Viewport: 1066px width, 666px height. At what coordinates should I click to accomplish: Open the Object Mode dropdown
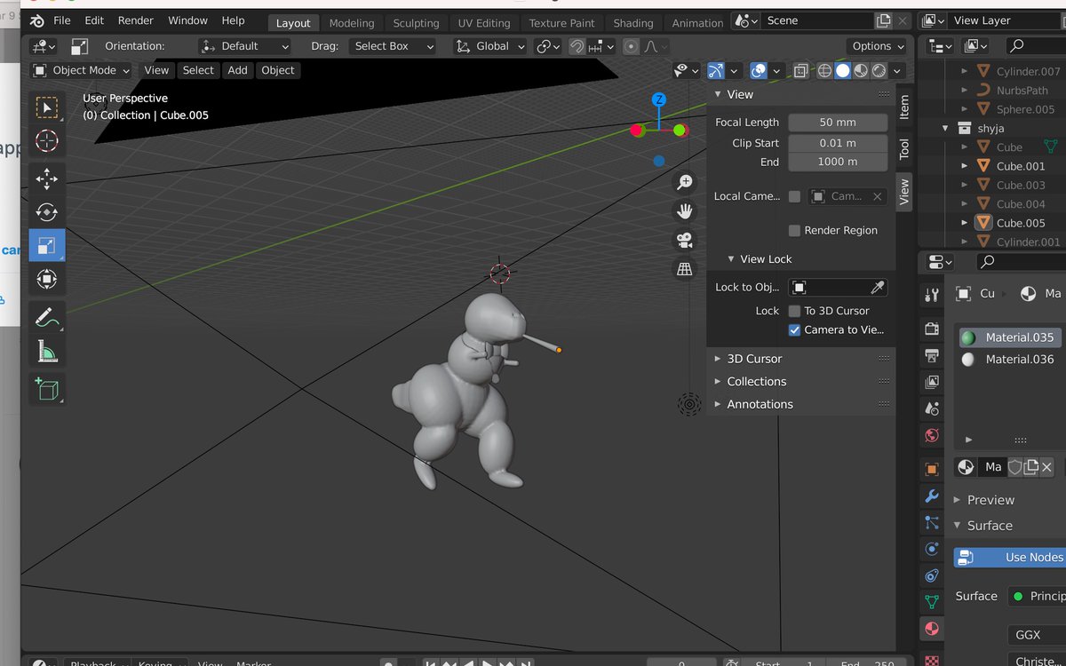tap(81, 70)
